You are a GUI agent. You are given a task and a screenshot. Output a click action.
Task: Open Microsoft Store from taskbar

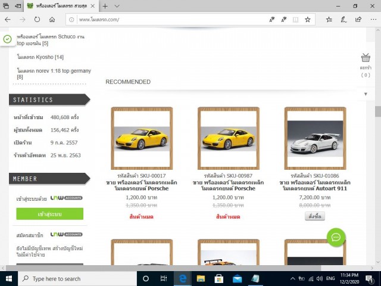(x=219, y=279)
